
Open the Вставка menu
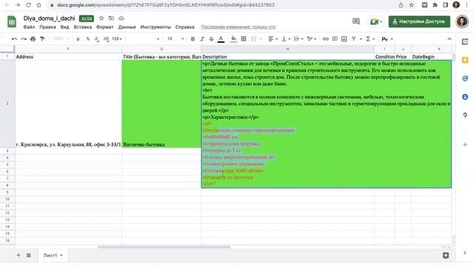(82, 27)
